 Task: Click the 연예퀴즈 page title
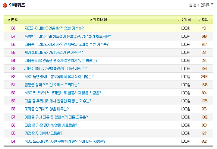17,5
